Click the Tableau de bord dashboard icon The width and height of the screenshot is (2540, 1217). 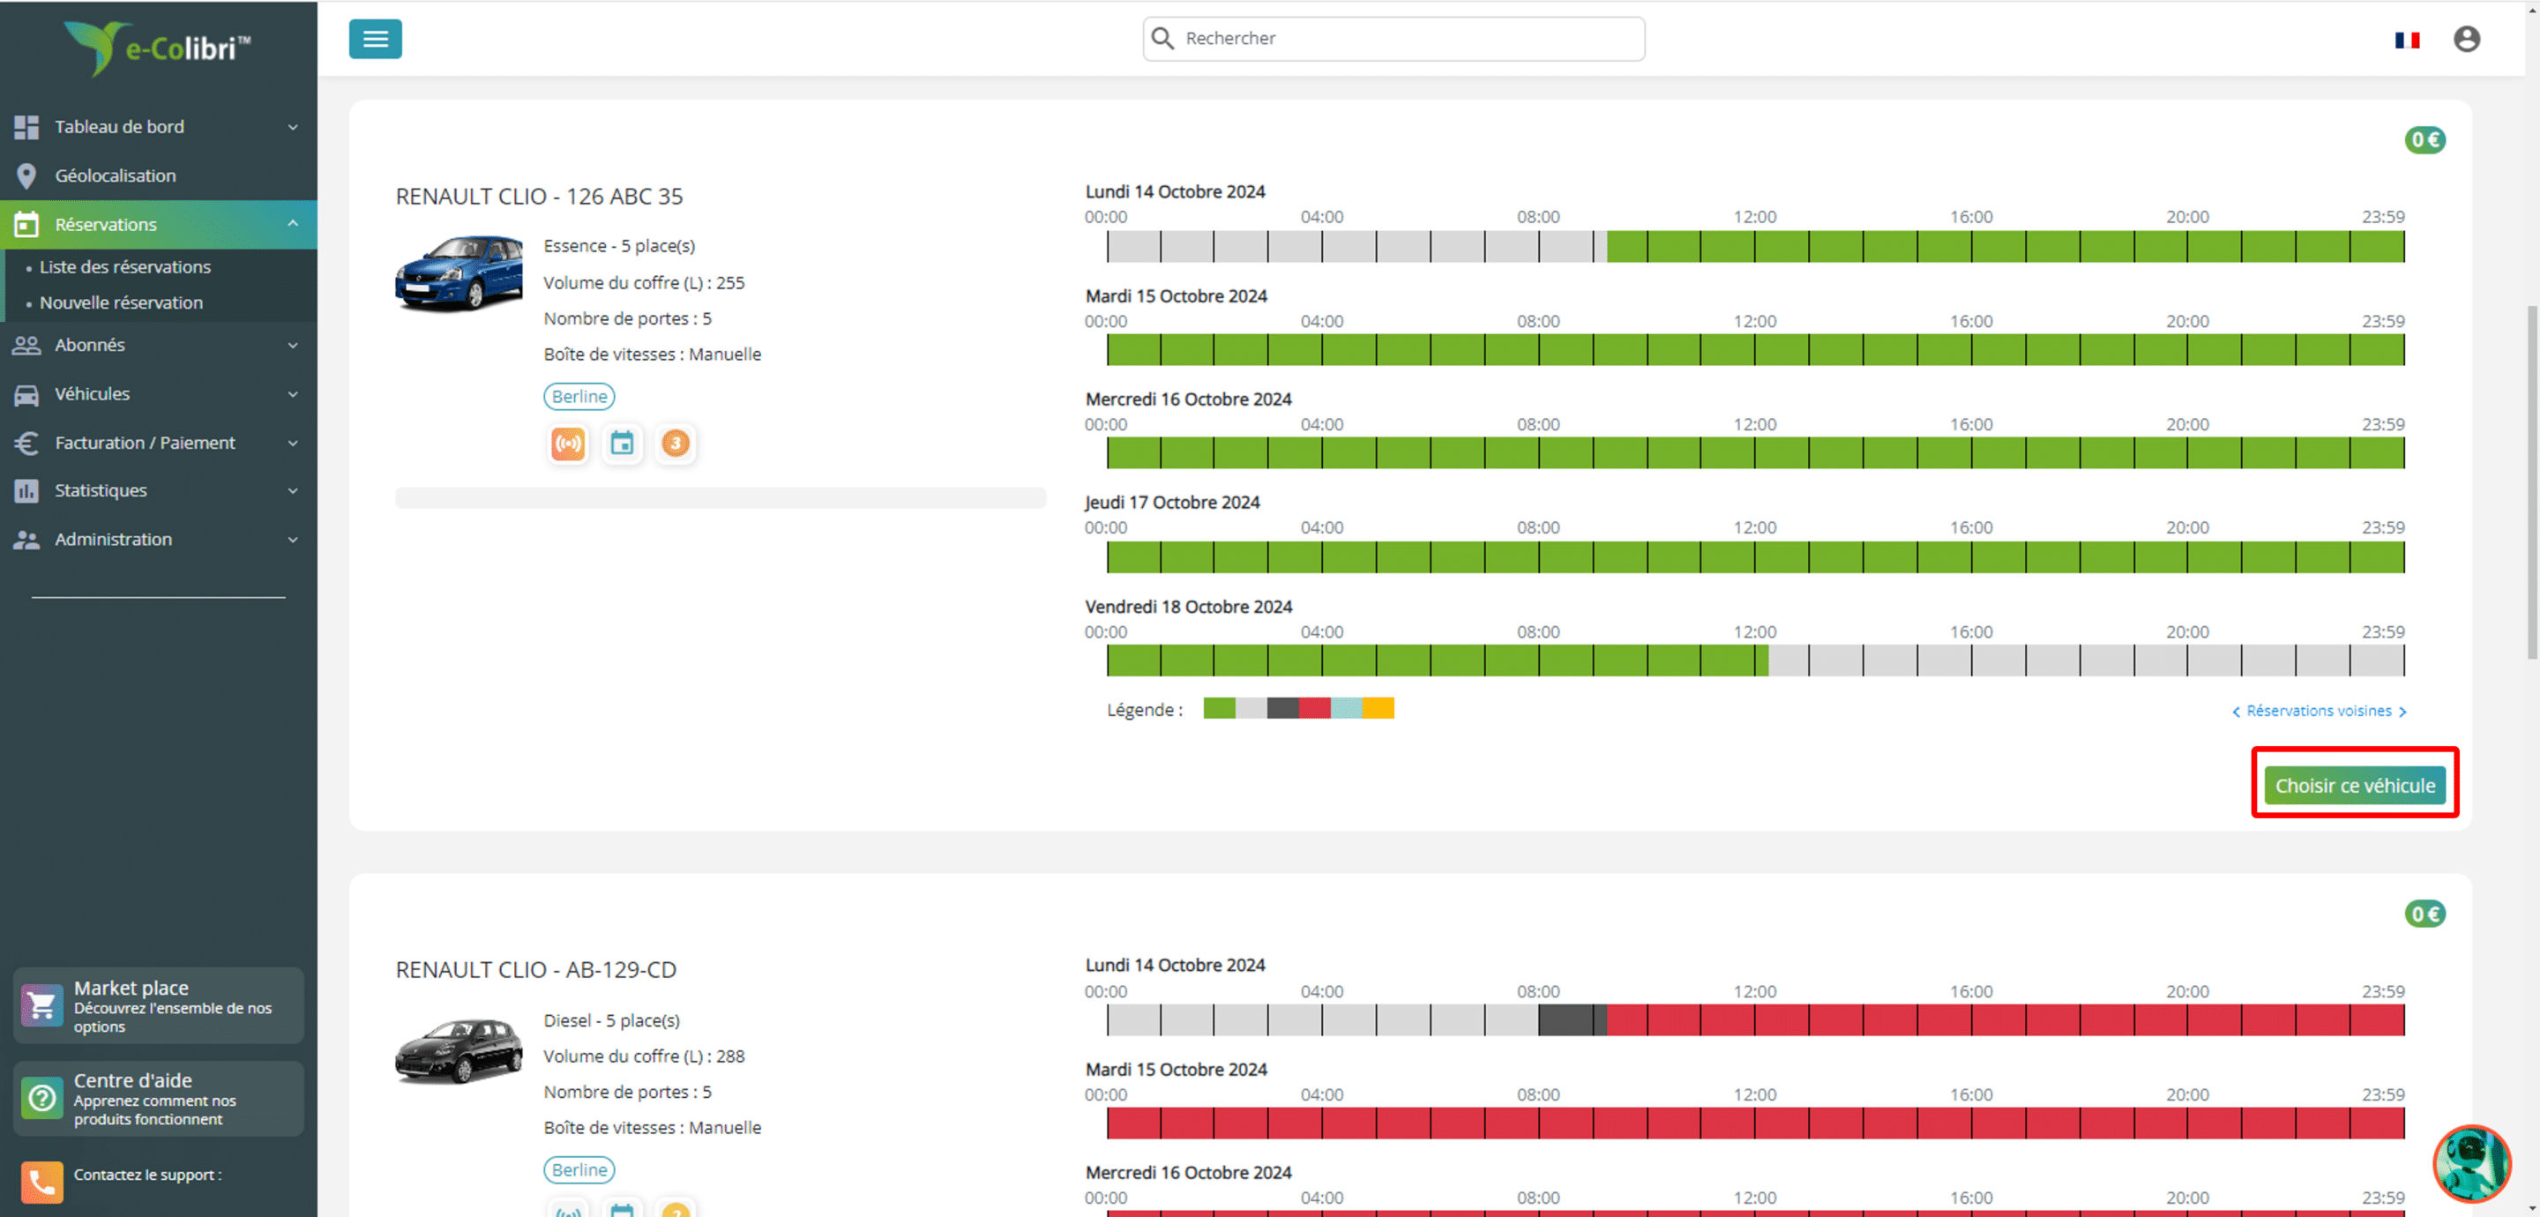26,126
